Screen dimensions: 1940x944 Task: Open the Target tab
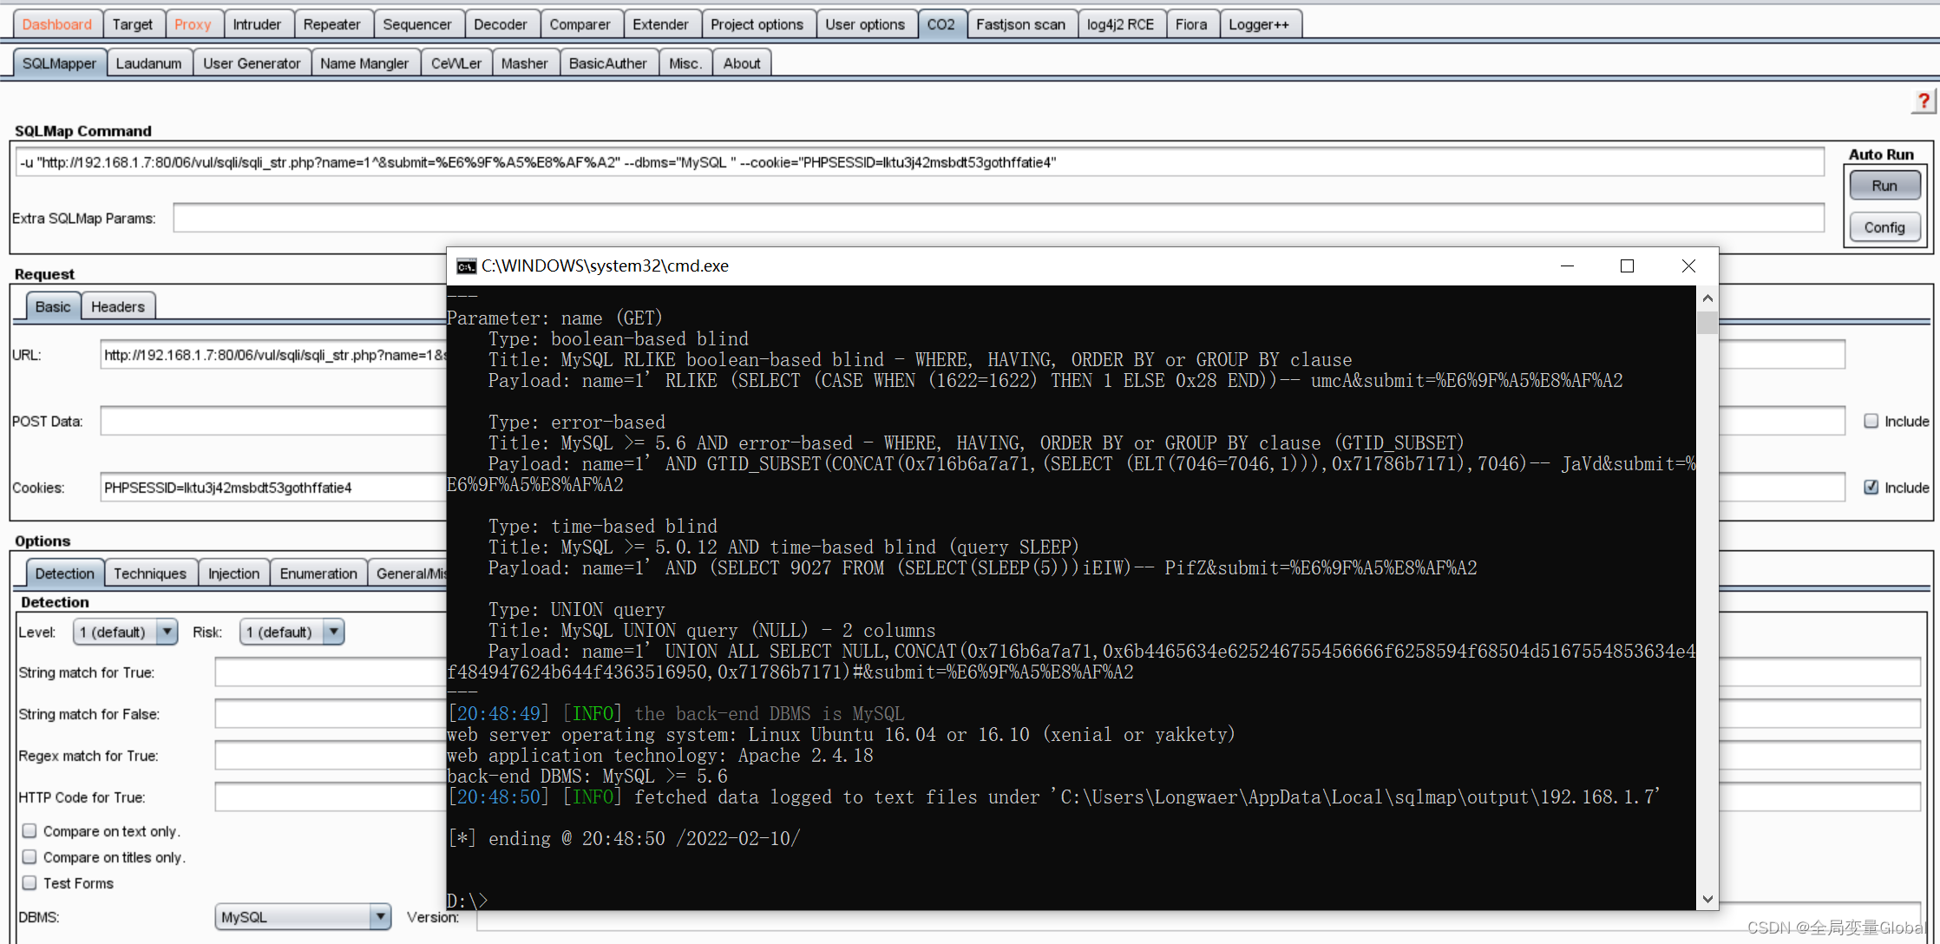click(132, 24)
